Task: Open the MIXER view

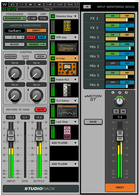Action: (15, 44)
